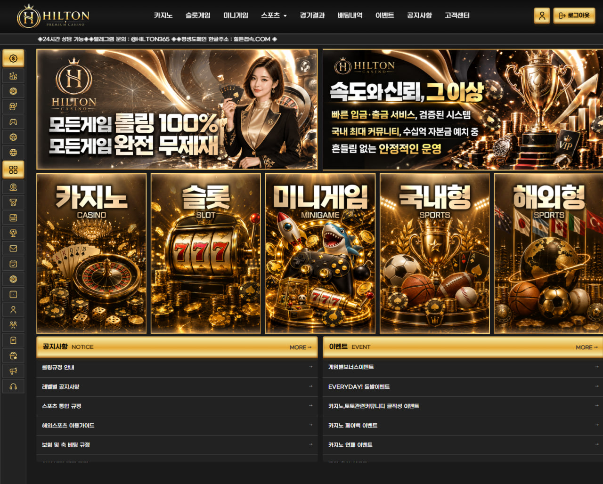
Task: Open the single user sidebar icon
Action: pyautogui.click(x=13, y=310)
